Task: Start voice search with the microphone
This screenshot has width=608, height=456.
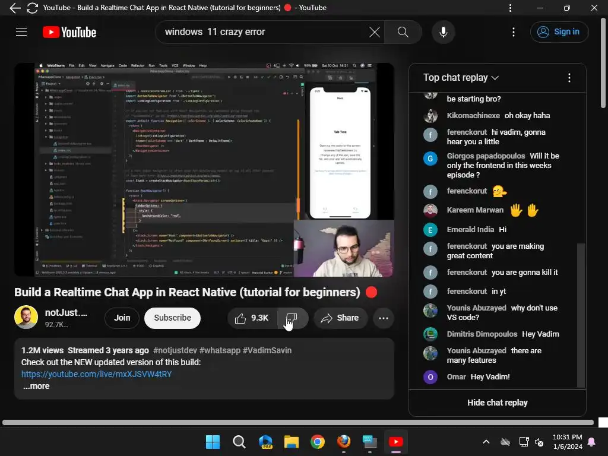Action: 443,32
